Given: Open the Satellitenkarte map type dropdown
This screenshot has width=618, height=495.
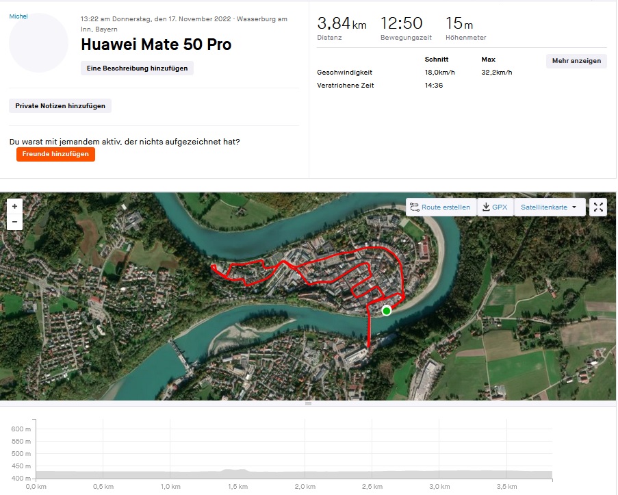Looking at the screenshot, I should (x=550, y=207).
